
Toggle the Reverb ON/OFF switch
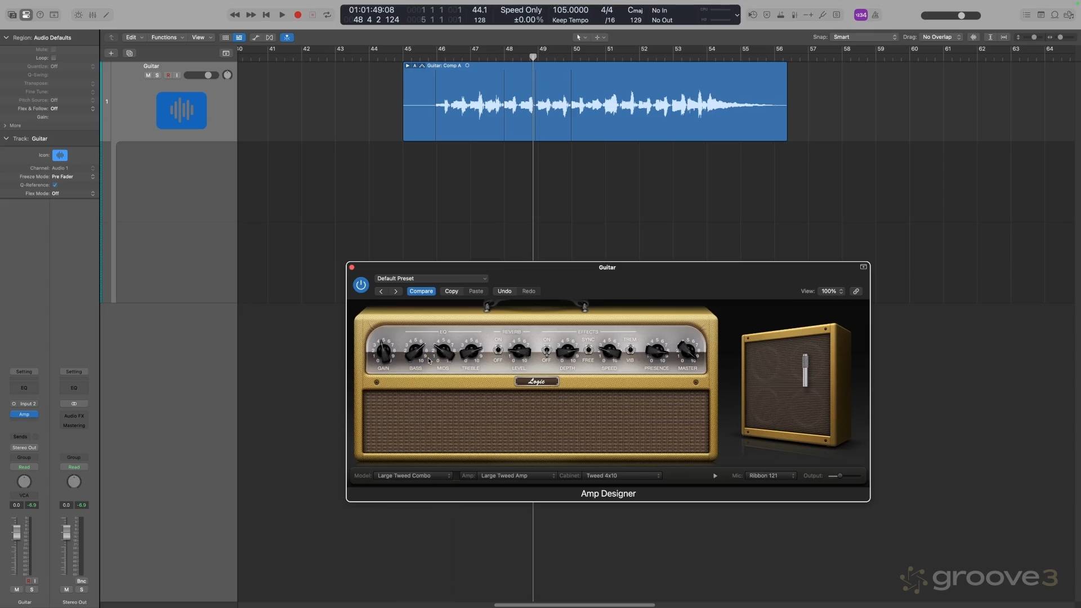498,350
